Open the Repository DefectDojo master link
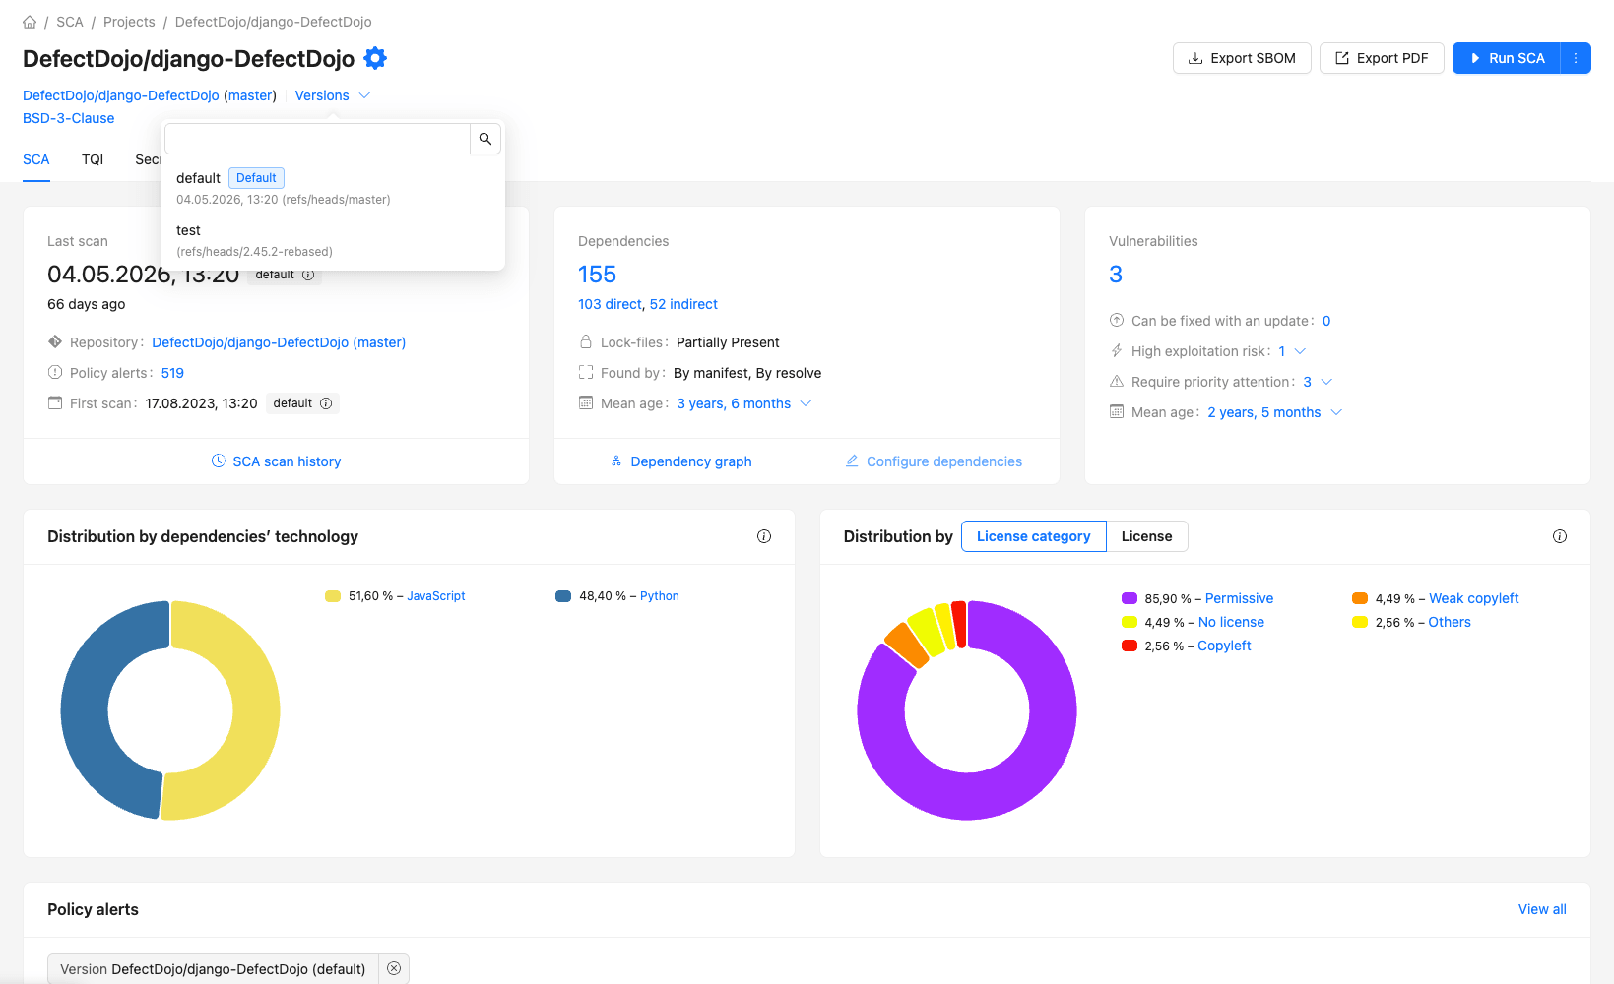The height and width of the screenshot is (984, 1614). [x=279, y=342]
